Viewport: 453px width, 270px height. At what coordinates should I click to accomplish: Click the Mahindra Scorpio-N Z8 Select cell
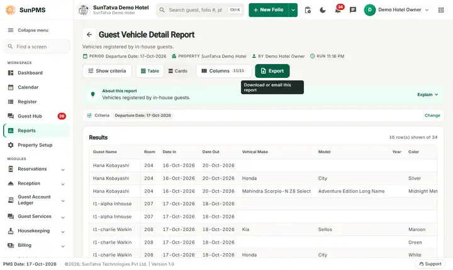click(x=276, y=192)
